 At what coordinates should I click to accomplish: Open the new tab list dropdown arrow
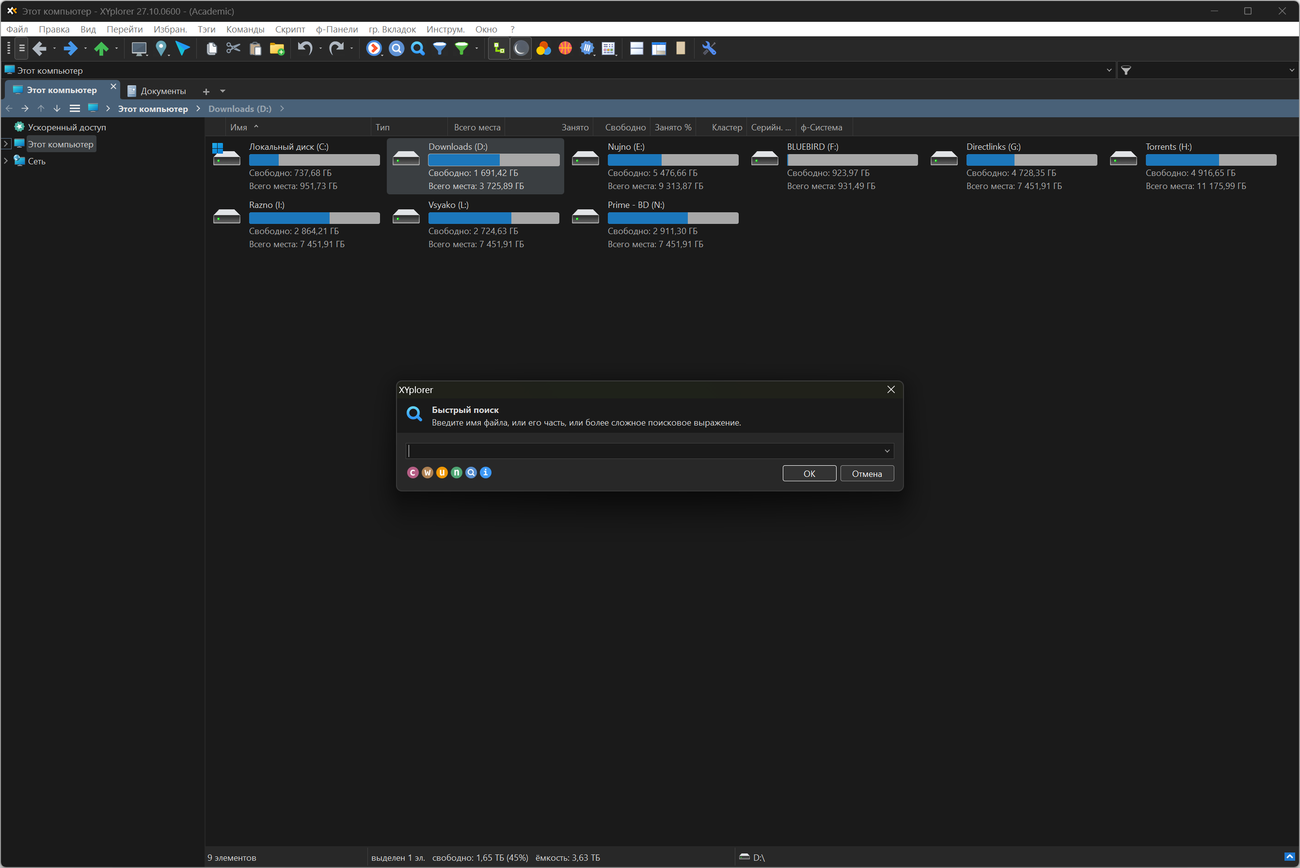coord(222,91)
